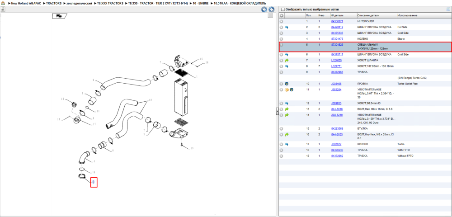
Task: Click the blue arrow icon on row 2
Action: click(x=287, y=27)
